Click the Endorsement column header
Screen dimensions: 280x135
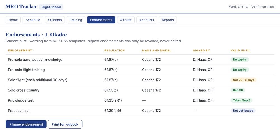[x=20, y=50]
